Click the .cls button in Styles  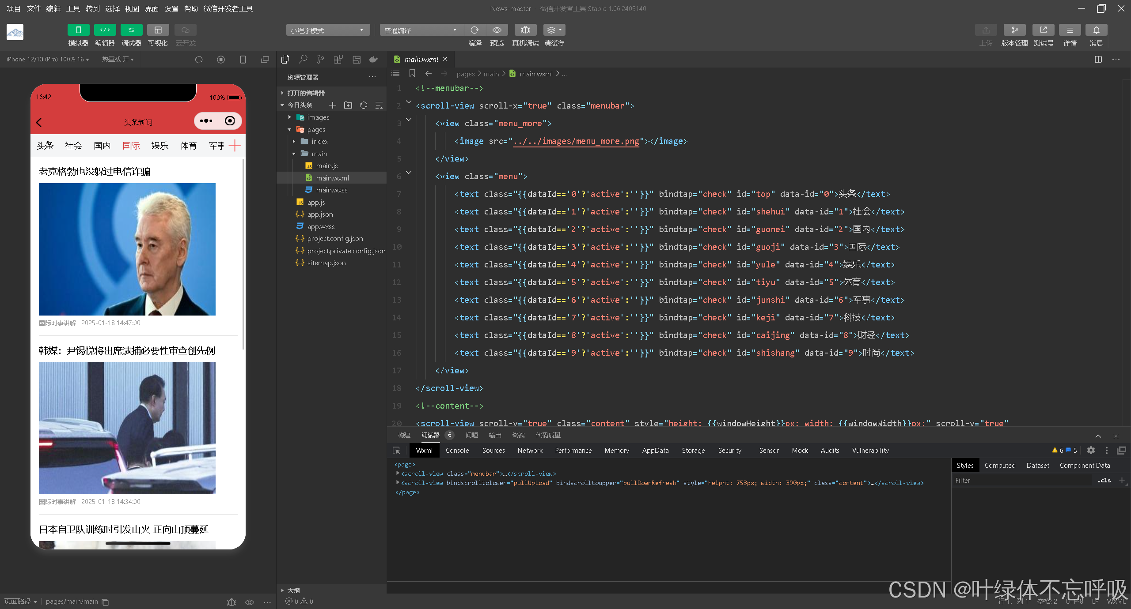tap(1104, 481)
